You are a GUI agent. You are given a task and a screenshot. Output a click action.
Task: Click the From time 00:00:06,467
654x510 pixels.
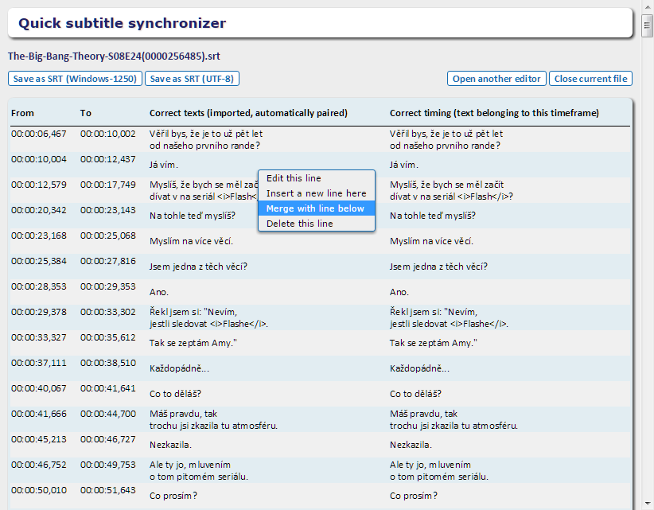tap(39, 134)
